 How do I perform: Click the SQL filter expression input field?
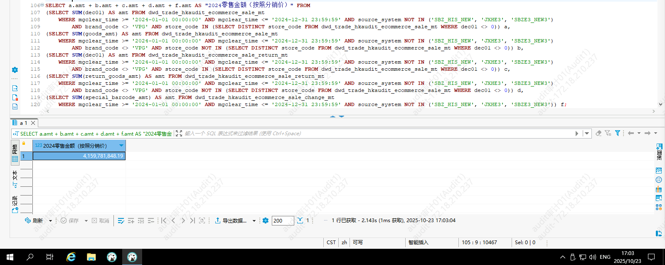pyautogui.click(x=374, y=134)
